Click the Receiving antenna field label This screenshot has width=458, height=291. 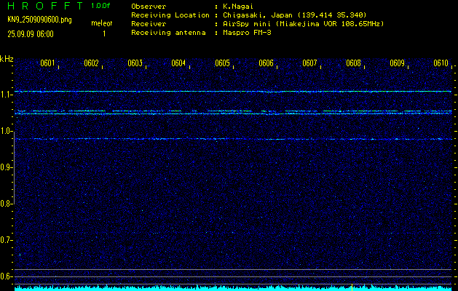click(x=168, y=33)
